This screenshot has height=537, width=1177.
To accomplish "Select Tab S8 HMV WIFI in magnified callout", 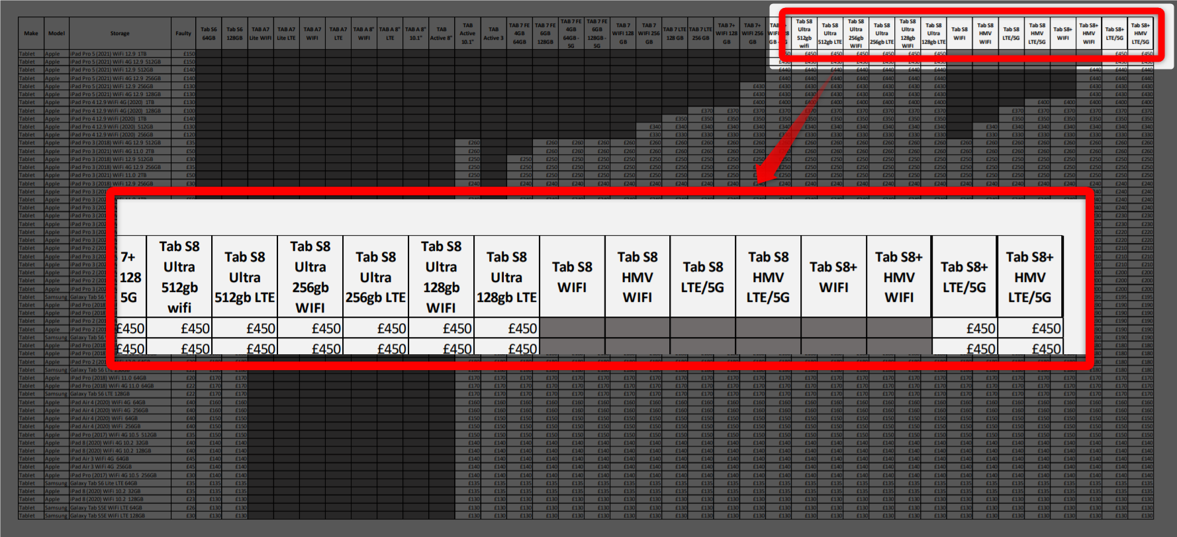I will [x=637, y=277].
